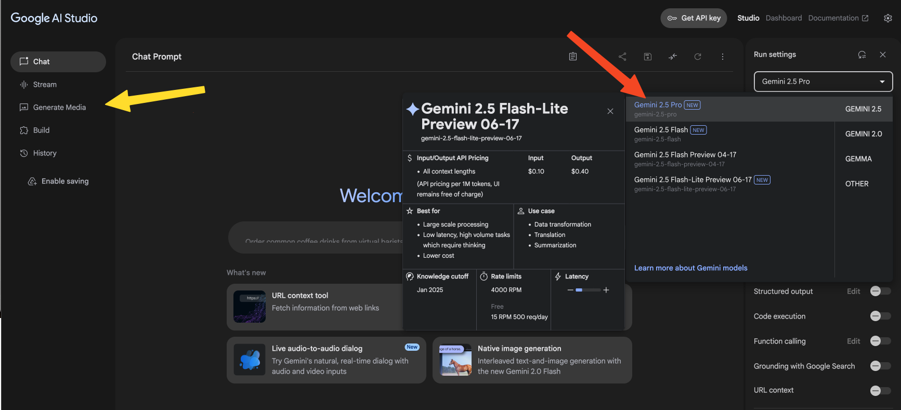This screenshot has width=901, height=410.
Task: Open Stream in the left sidebar
Action: 58,85
